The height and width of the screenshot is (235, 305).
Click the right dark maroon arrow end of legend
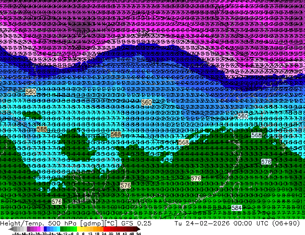click(x=138, y=229)
